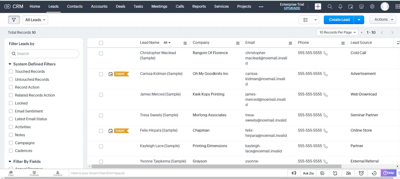The image size is (400, 179).
Task: Open the marketplace store icon
Action: pos(361,6)
